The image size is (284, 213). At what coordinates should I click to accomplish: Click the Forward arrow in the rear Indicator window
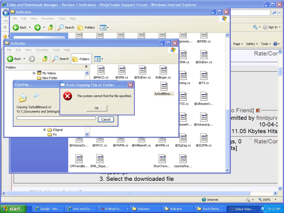[37, 27]
